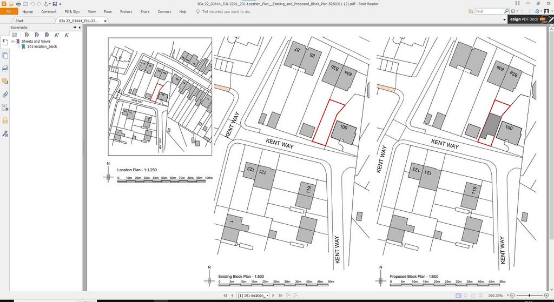The height and width of the screenshot is (302, 554).
Task: Open the Attachments paperclip panel
Action: click(5, 95)
